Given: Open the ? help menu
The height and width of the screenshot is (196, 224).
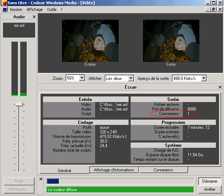Looking at the screenshot, I should pos(61,10).
